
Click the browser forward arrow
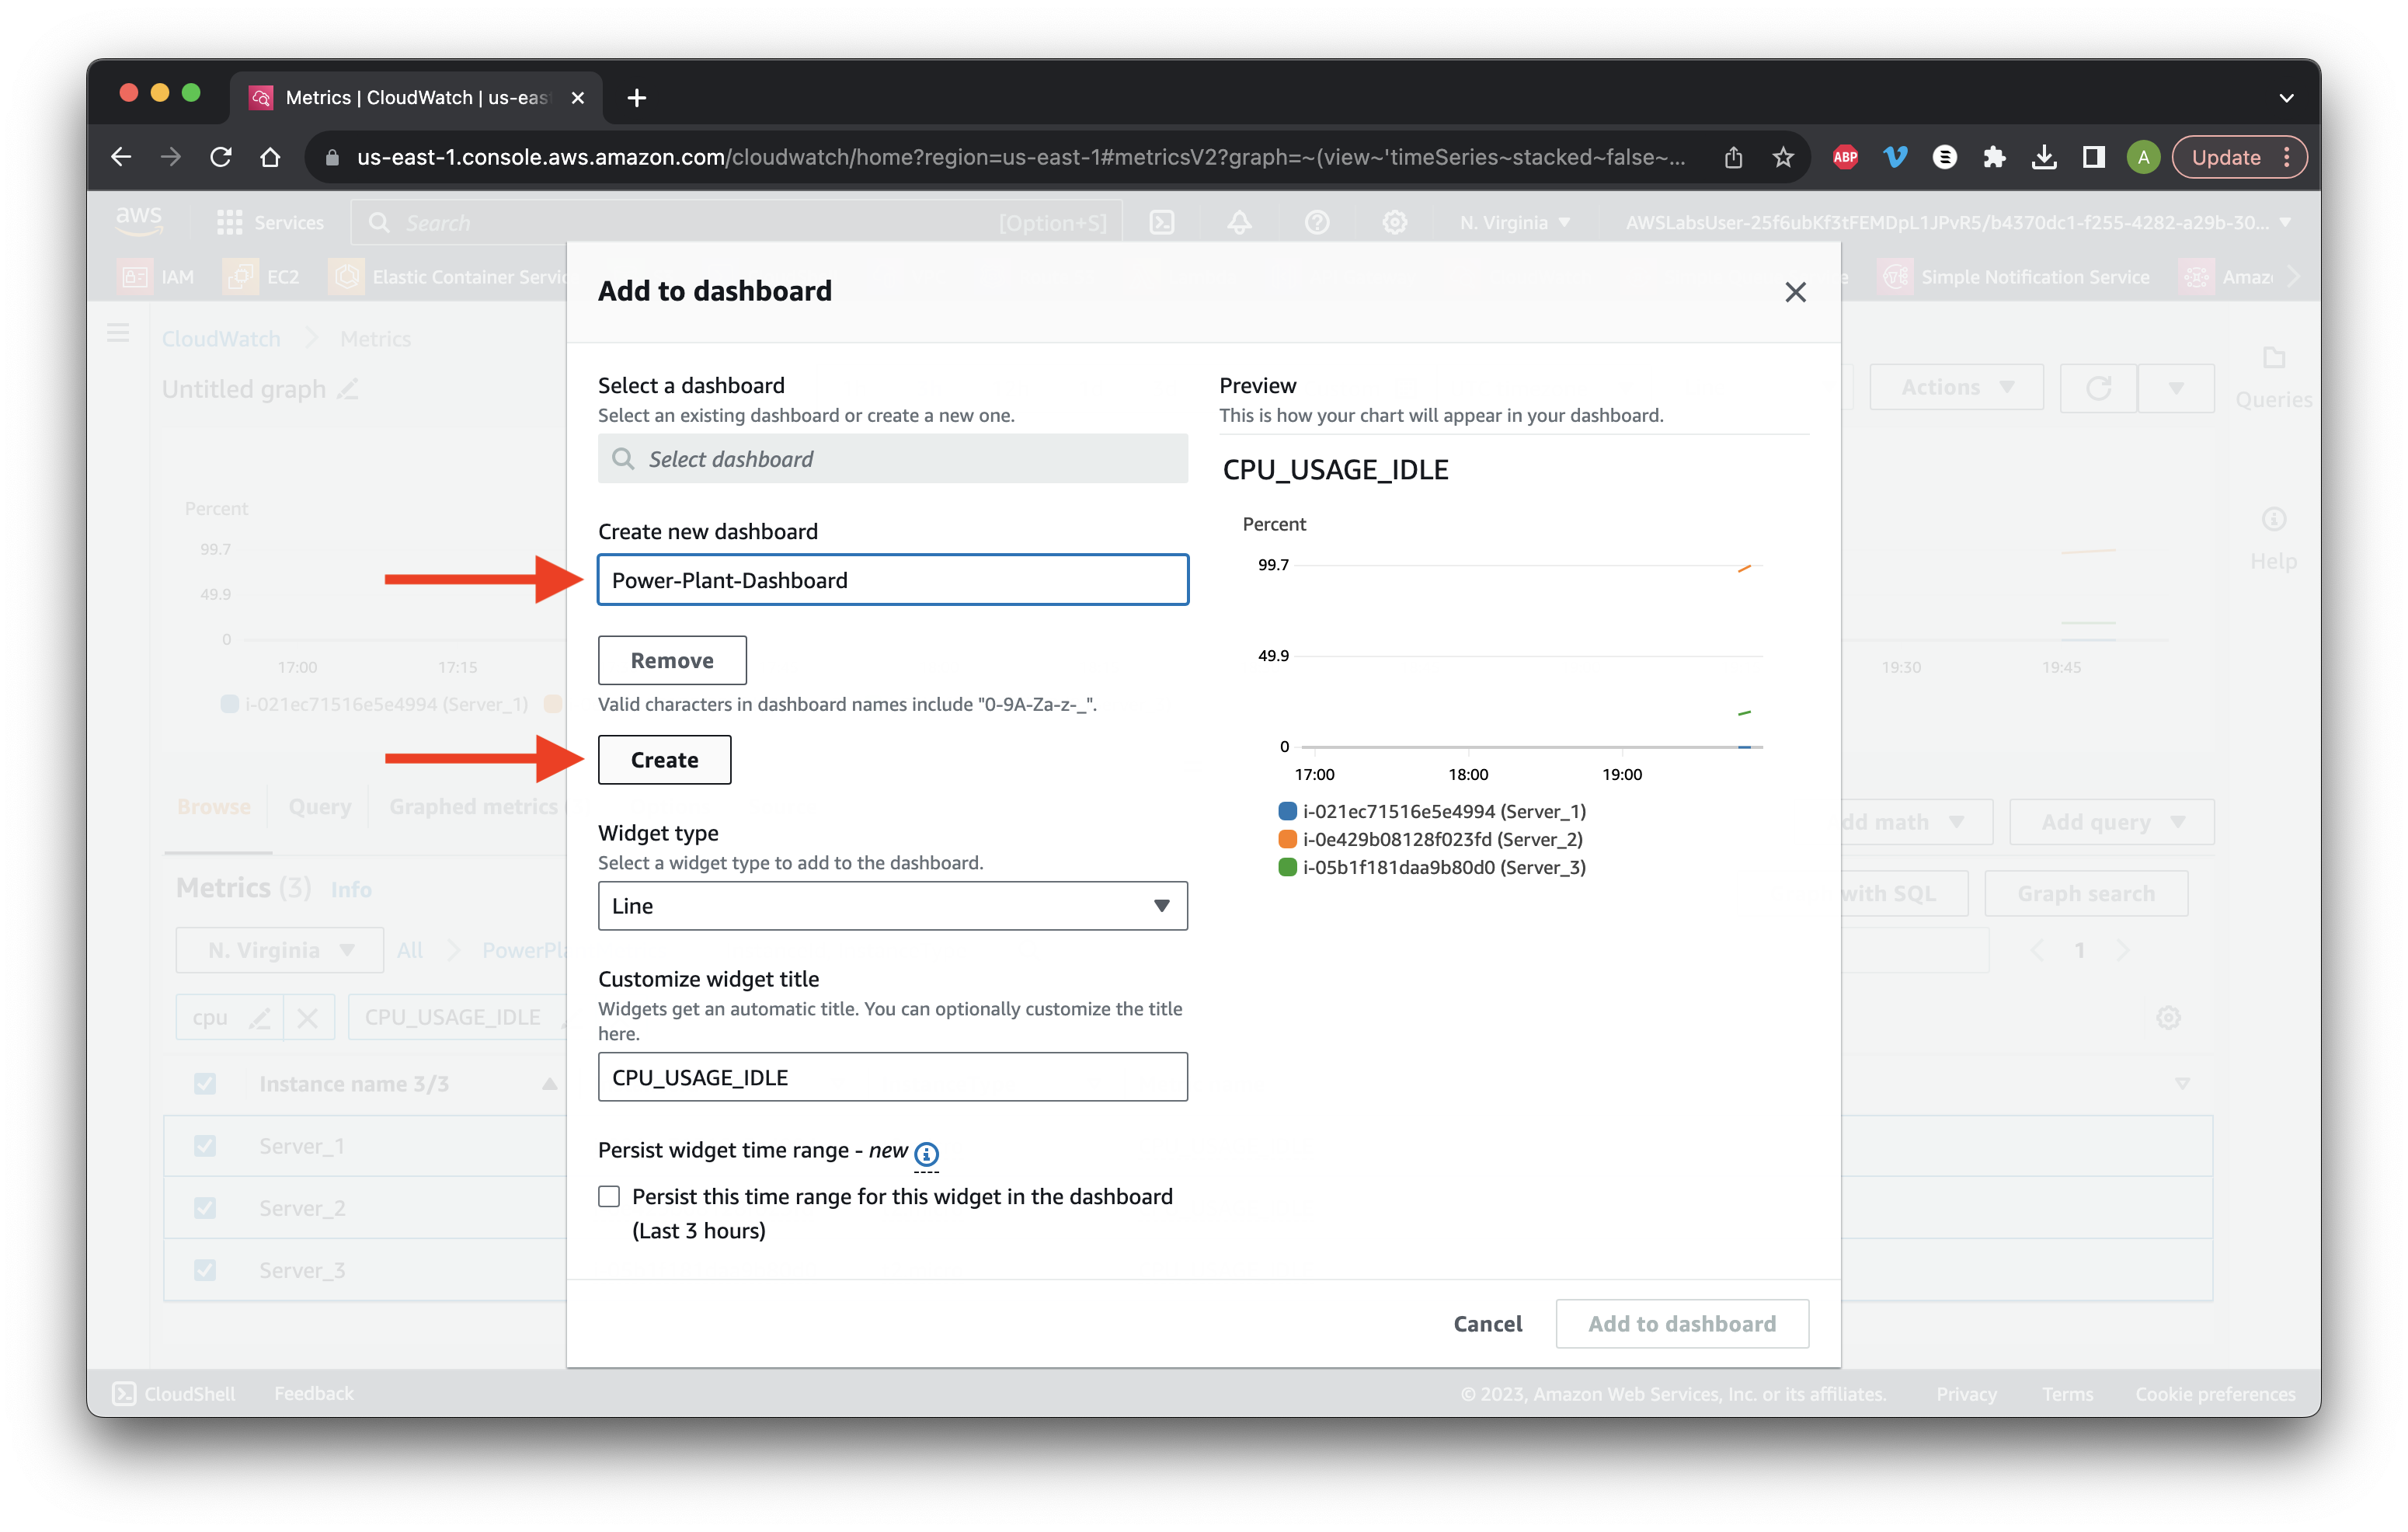(171, 157)
